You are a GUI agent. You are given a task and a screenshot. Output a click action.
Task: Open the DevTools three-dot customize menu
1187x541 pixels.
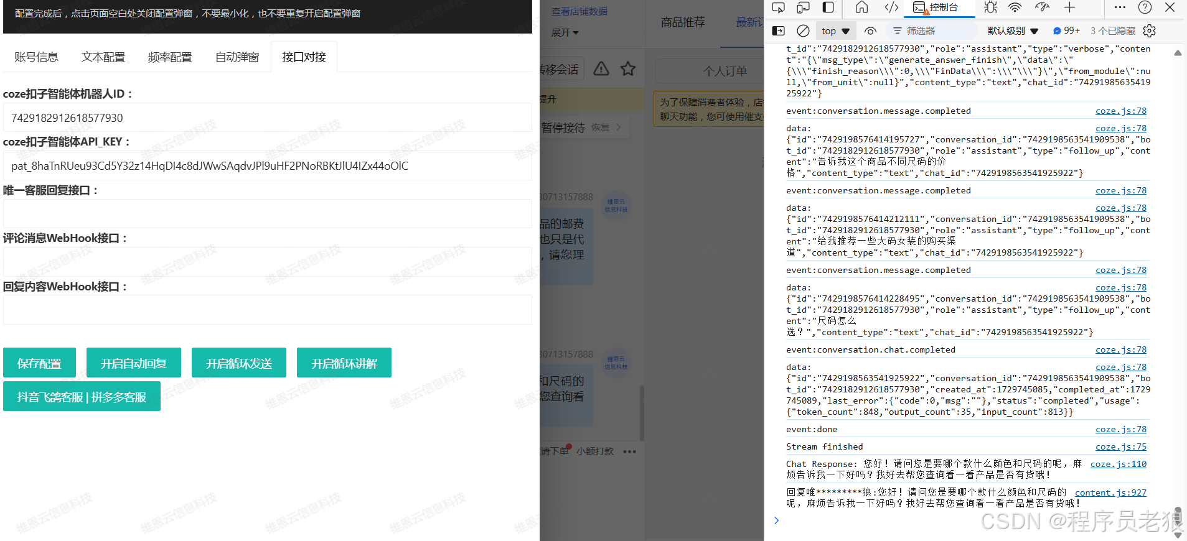pyautogui.click(x=1120, y=7)
